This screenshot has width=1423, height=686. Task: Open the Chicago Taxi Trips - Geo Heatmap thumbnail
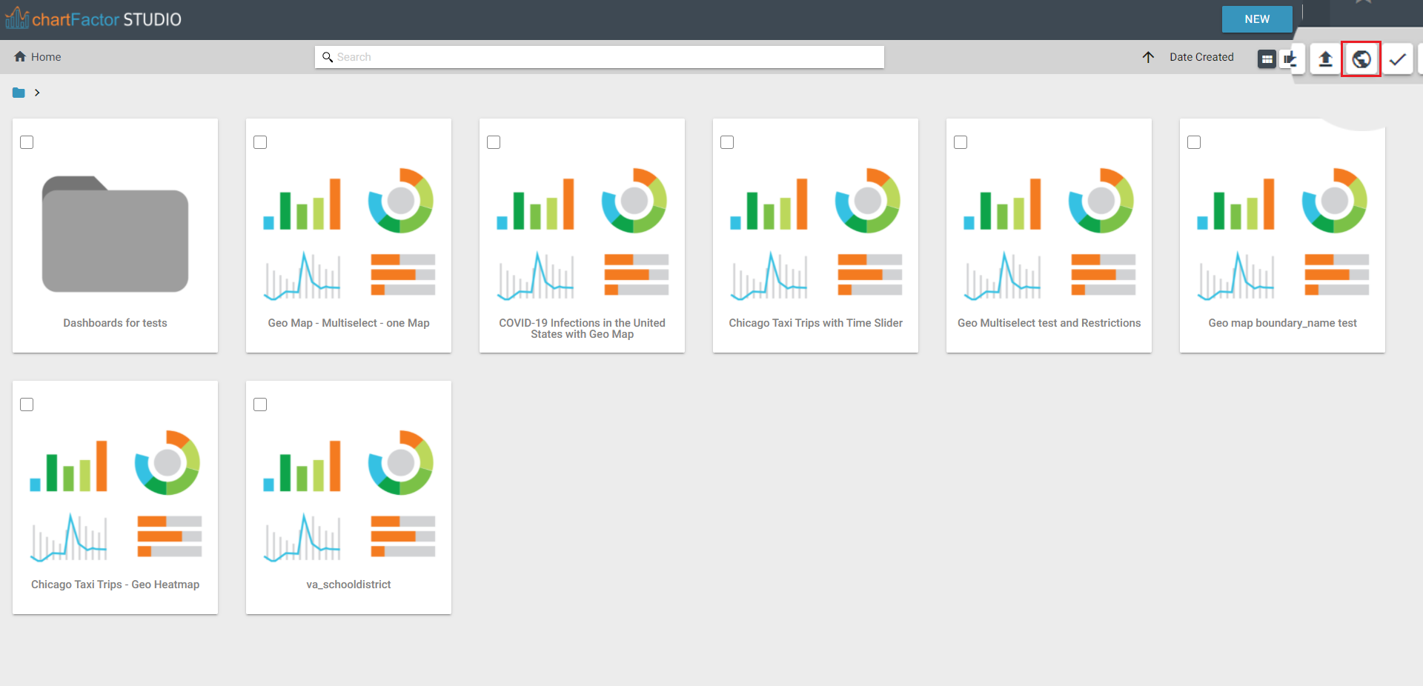(x=115, y=496)
